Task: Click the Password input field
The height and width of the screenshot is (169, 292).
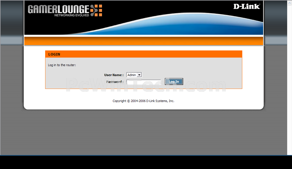Action: pyautogui.click(x=144, y=82)
